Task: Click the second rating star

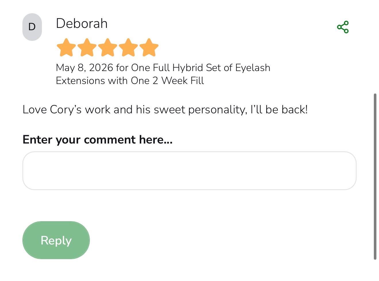Action: coord(87,47)
